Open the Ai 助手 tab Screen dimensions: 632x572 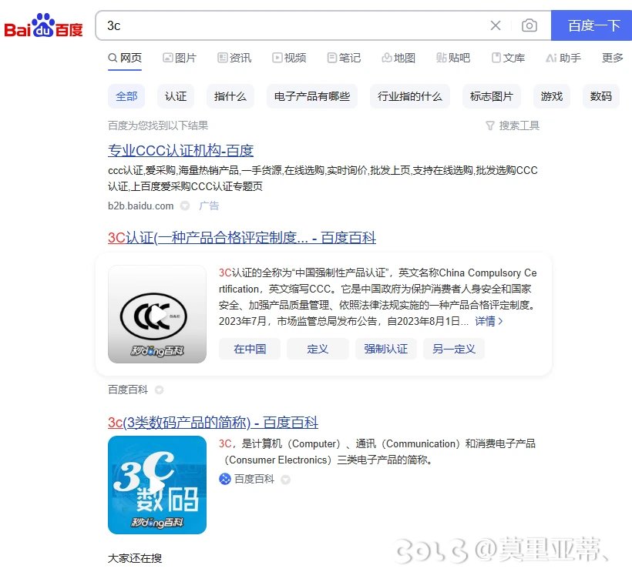point(563,58)
